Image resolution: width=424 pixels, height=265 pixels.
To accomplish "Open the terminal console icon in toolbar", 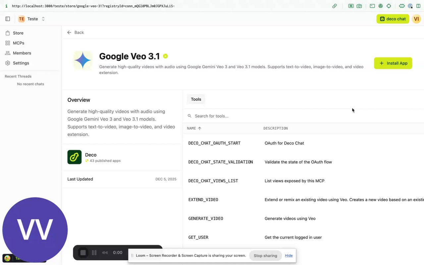I will [372, 6].
